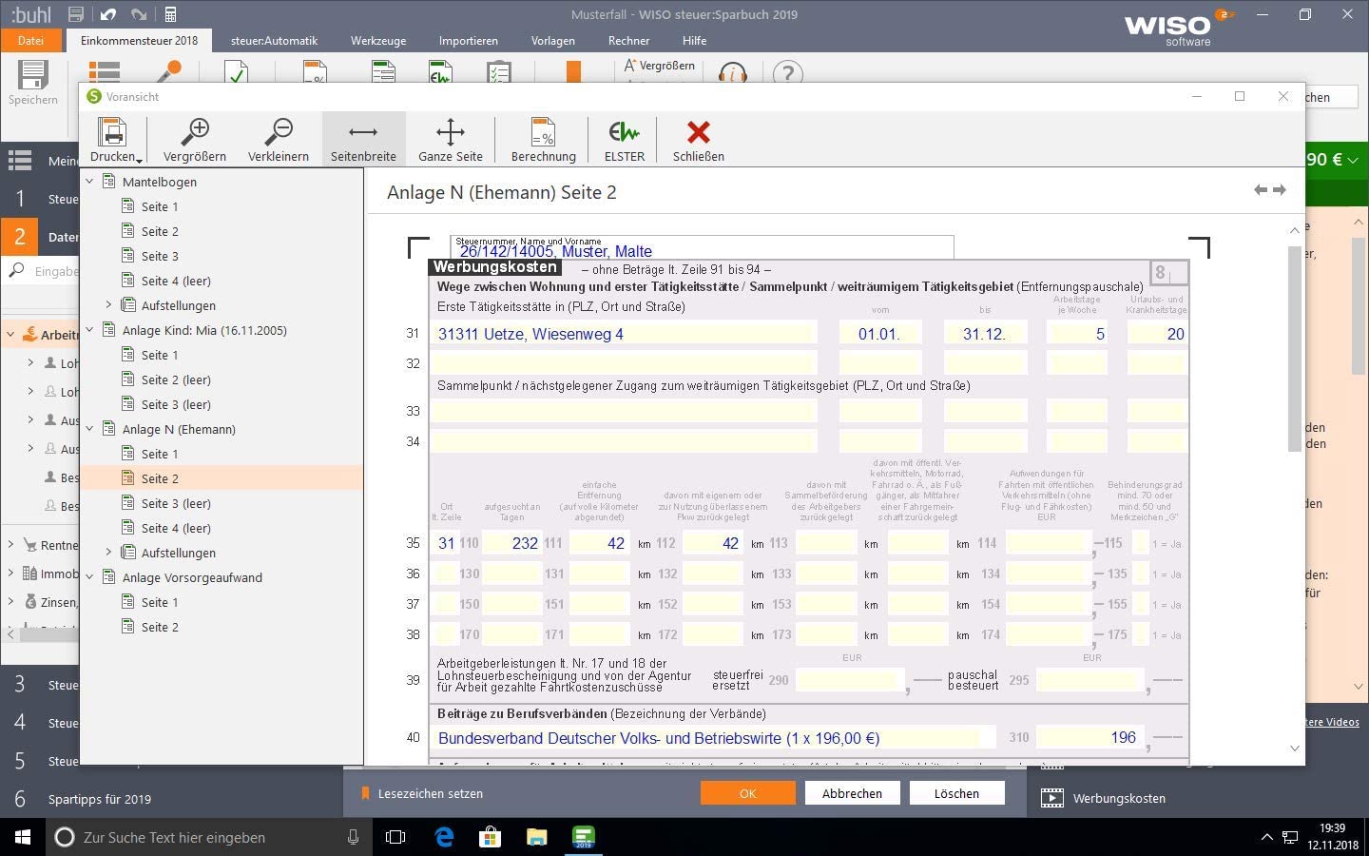Image resolution: width=1369 pixels, height=856 pixels.
Task: Click the Vergrößern magnifier icon
Action: tap(195, 132)
